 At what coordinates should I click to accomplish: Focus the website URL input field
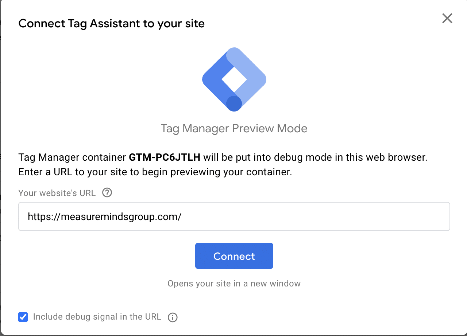pyautogui.click(x=234, y=217)
